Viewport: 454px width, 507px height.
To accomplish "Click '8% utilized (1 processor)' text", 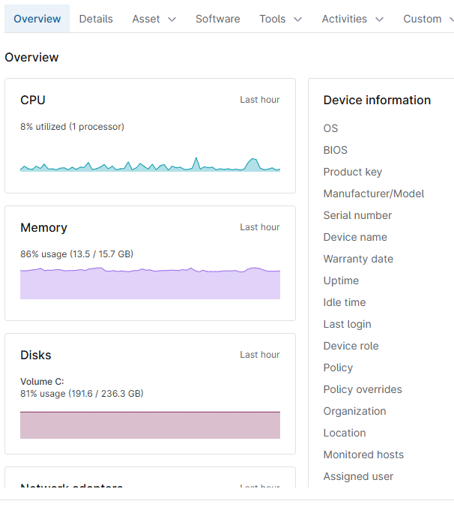I will 72,127.
